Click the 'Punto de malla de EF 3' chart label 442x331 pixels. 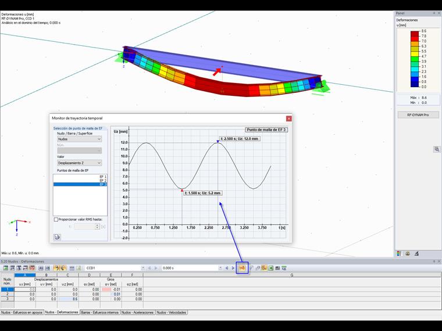point(266,129)
